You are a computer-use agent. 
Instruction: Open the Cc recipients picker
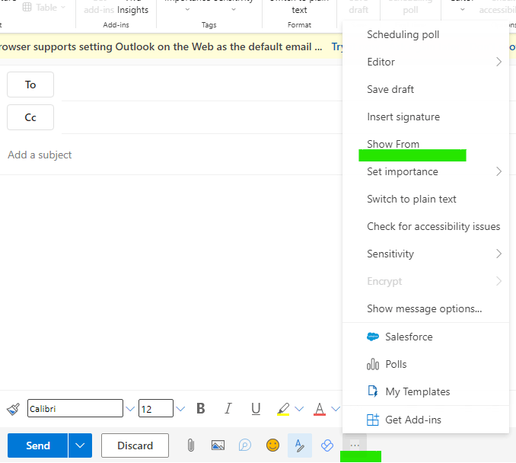pos(30,117)
